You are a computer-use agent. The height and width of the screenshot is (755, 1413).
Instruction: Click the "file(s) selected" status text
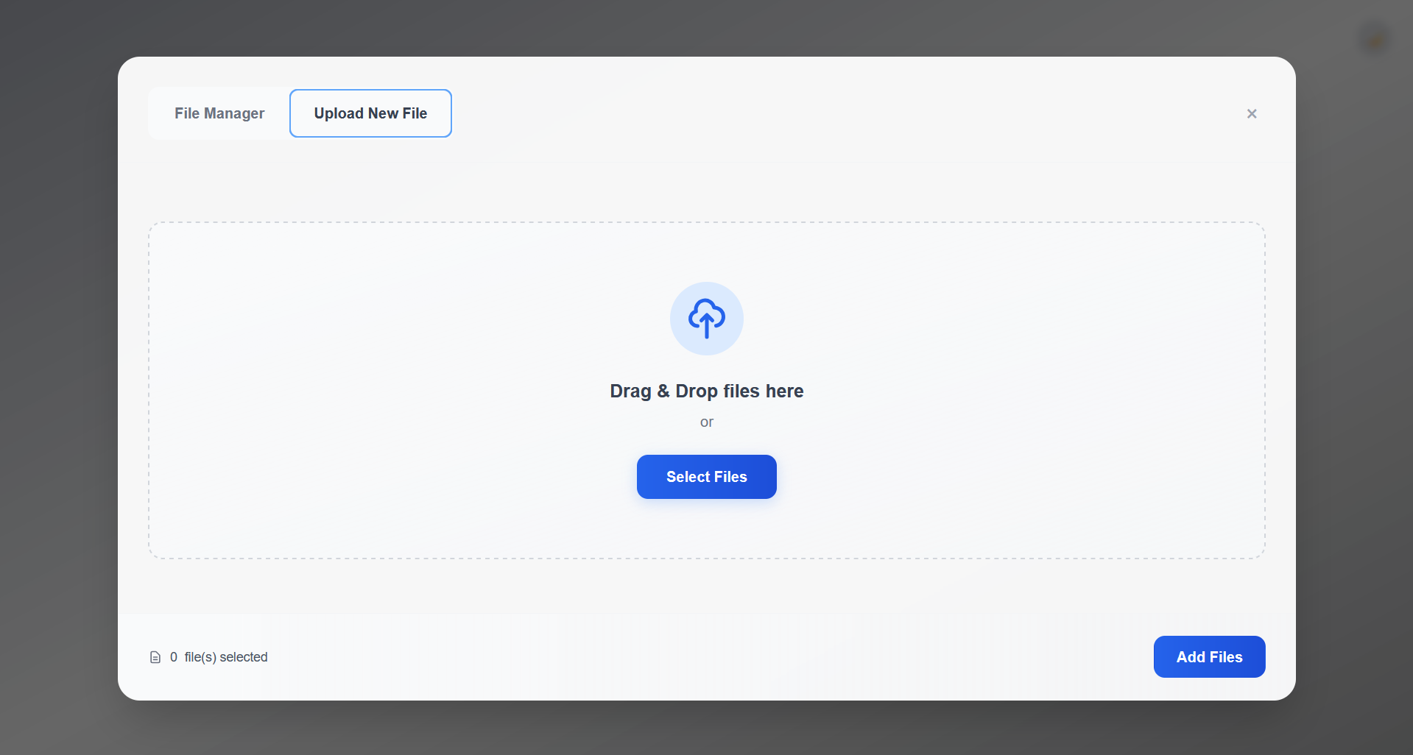pyautogui.click(x=225, y=657)
